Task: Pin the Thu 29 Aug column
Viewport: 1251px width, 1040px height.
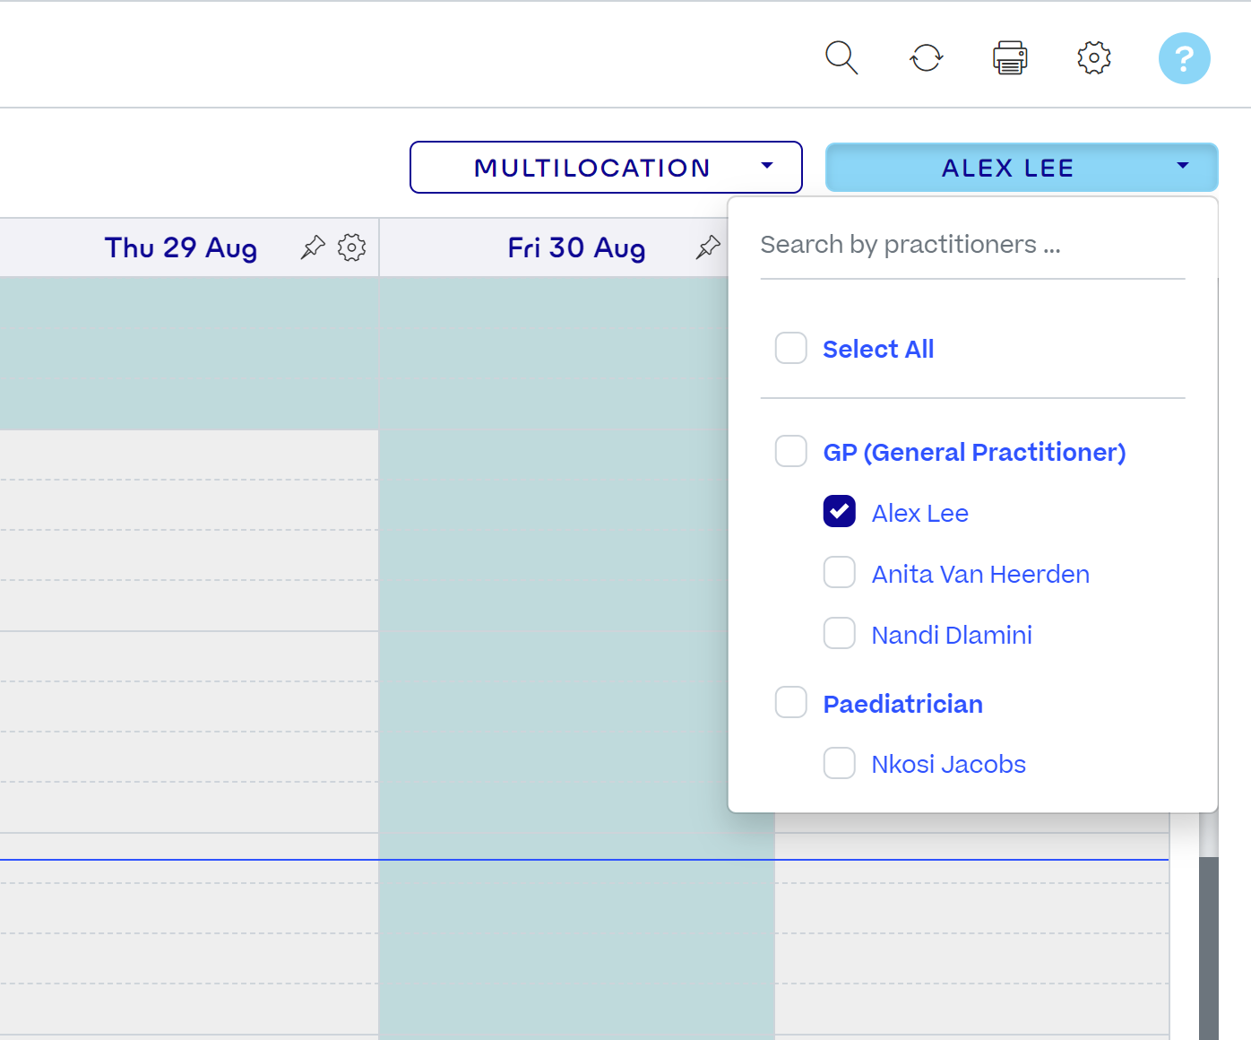Action: (312, 247)
